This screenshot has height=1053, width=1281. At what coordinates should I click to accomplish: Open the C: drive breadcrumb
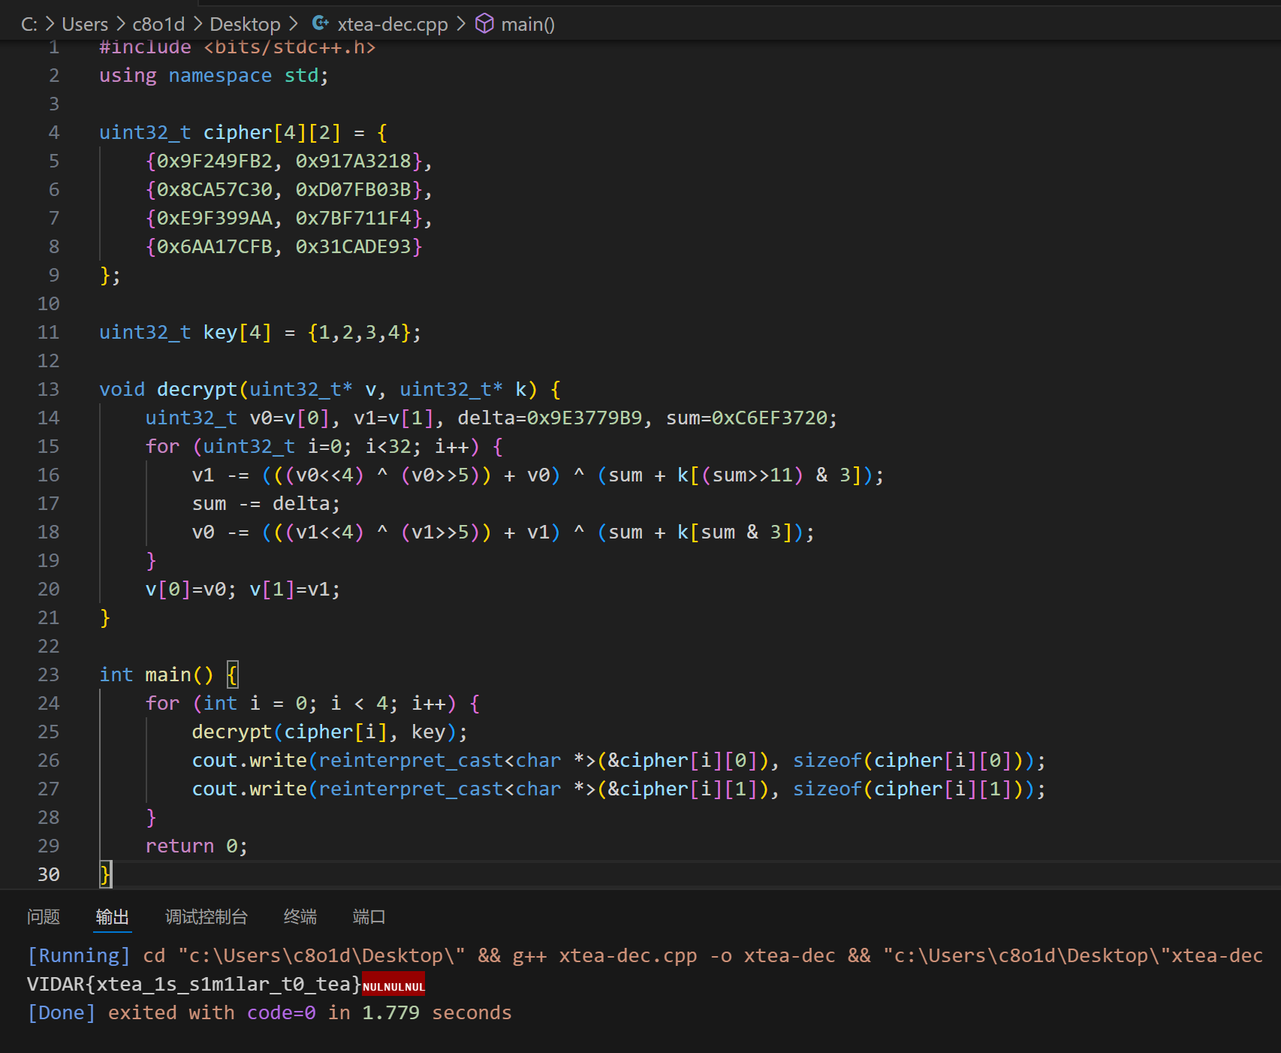pos(29,24)
